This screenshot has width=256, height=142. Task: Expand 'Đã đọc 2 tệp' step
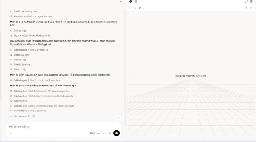tap(18, 101)
